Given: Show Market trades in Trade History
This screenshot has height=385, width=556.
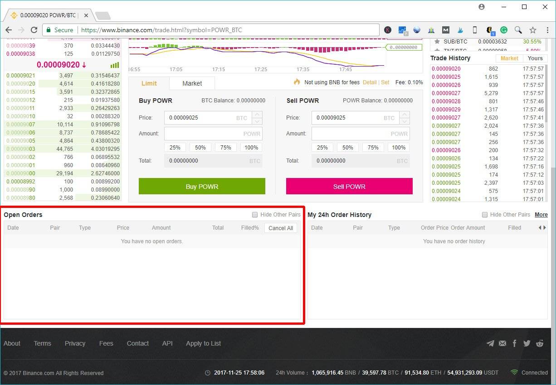Looking at the screenshot, I should coord(509,58).
